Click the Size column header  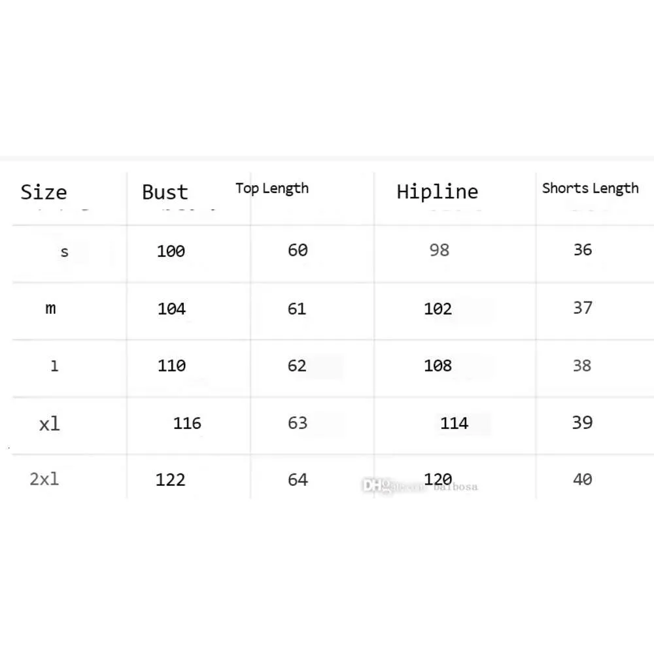tap(44, 192)
